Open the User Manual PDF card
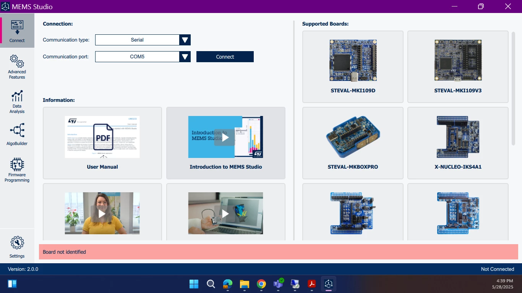This screenshot has height=293, width=522. [102, 143]
